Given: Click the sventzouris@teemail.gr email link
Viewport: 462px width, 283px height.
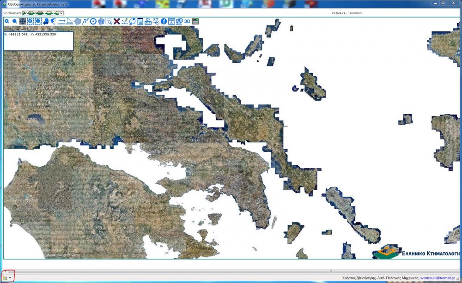Looking at the screenshot, I should pos(440,278).
